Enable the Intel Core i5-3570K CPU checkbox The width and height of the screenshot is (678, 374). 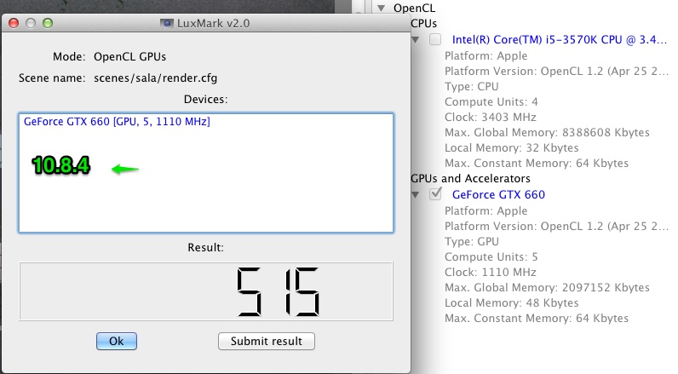435,39
